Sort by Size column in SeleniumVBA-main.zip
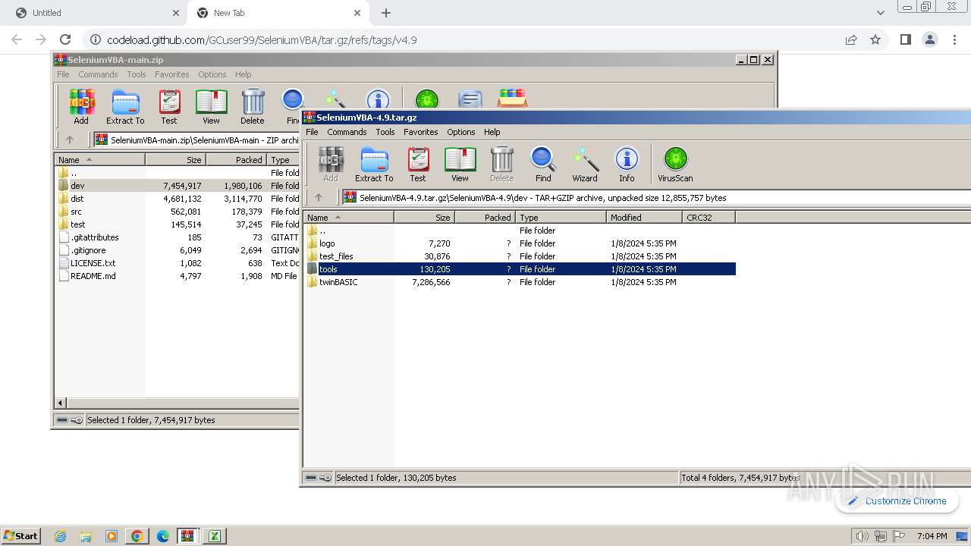971x546 pixels. (175, 160)
